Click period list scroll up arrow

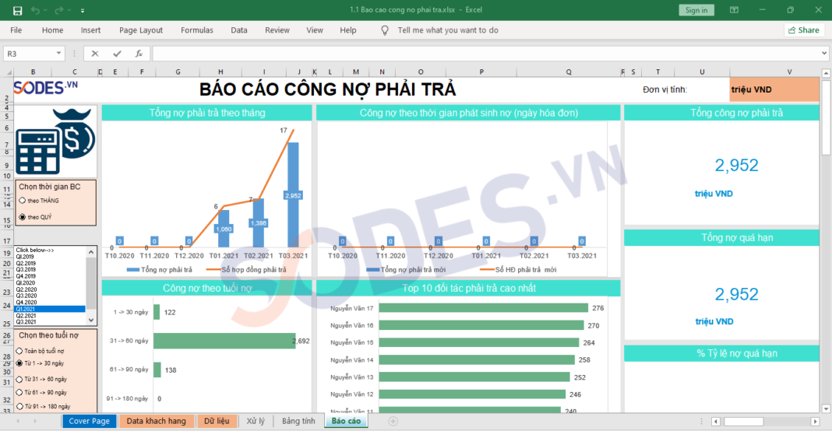pos(91,252)
